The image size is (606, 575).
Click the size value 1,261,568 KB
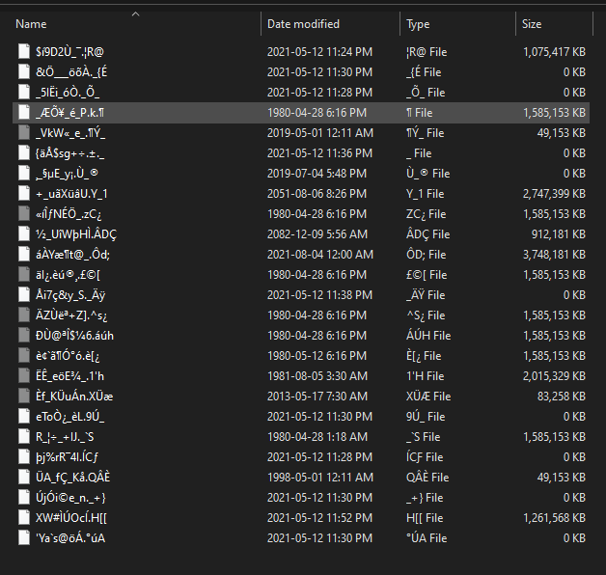[x=554, y=518]
